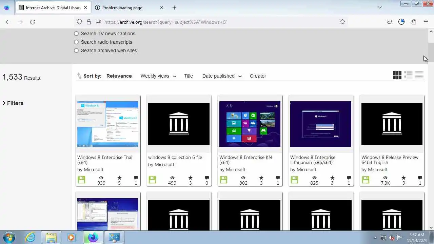Open Windows 8 Release Preview 64bit English title

(x=390, y=160)
